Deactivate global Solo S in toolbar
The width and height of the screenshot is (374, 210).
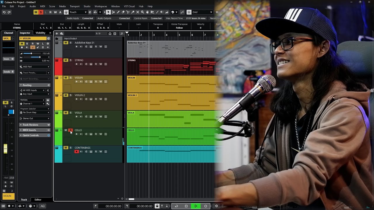pos(41,12)
